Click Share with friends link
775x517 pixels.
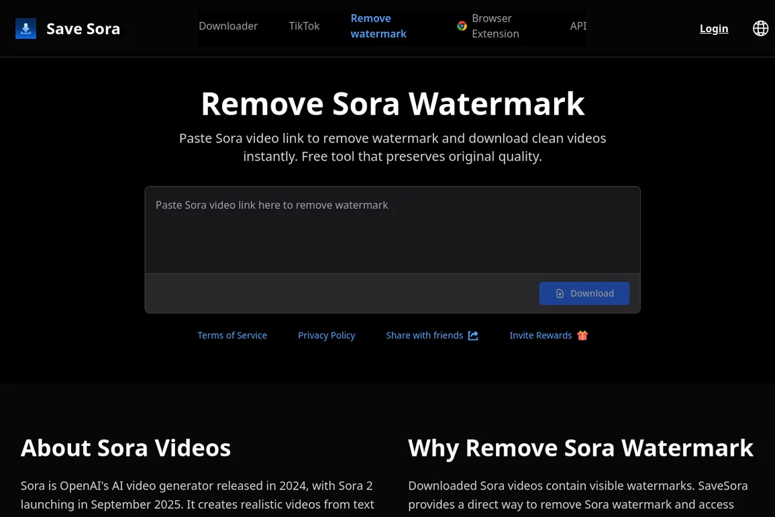tap(424, 336)
